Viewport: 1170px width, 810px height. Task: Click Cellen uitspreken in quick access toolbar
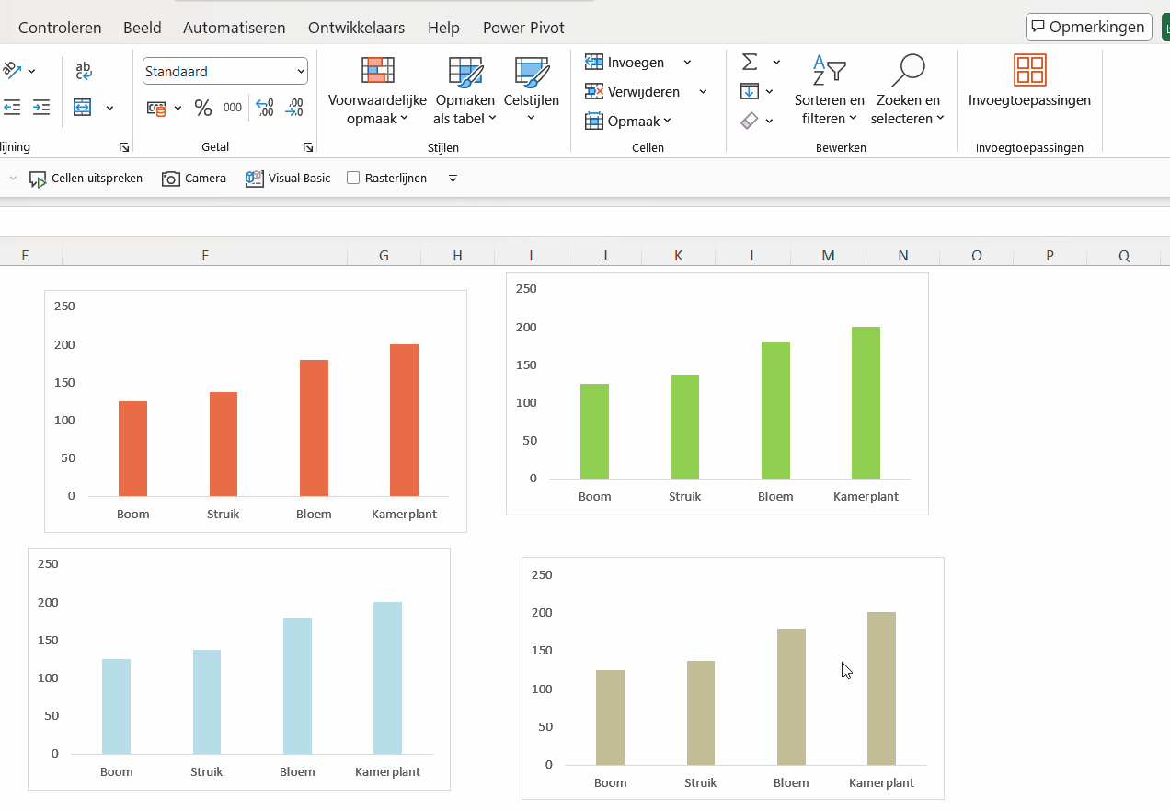pyautogui.click(x=86, y=179)
